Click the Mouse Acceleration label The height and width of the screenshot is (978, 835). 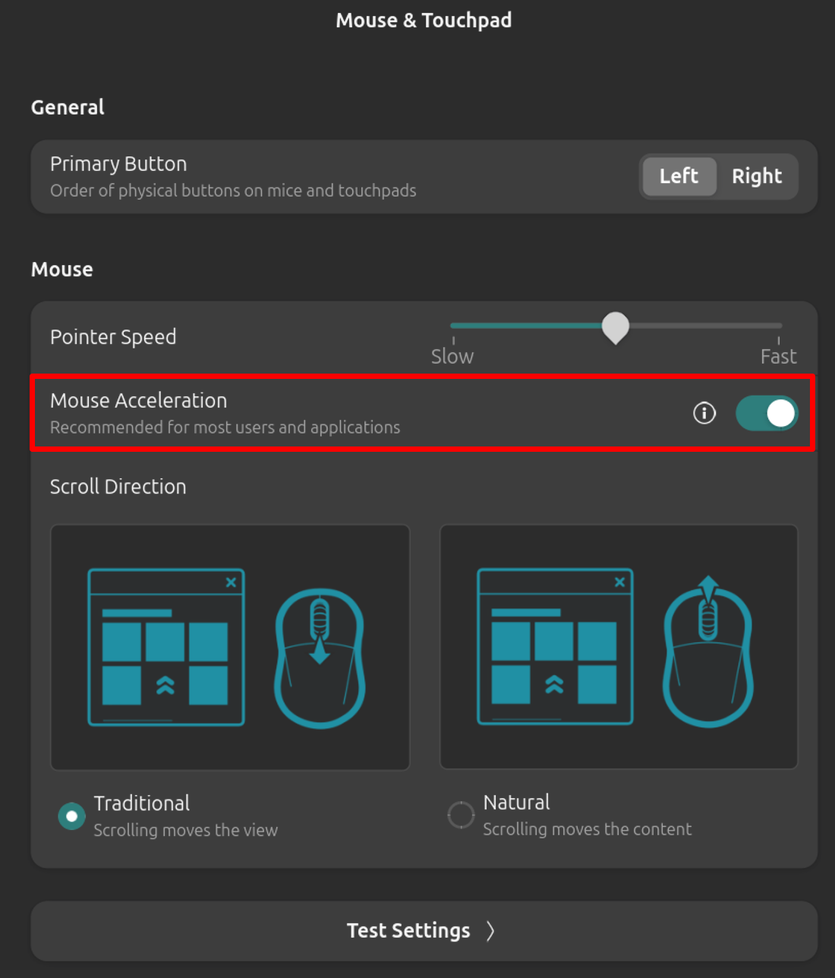138,400
